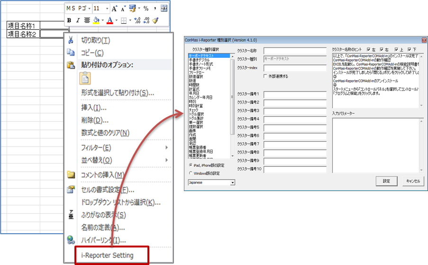
Task: Click the center alignment icon
Action: (87, 20)
